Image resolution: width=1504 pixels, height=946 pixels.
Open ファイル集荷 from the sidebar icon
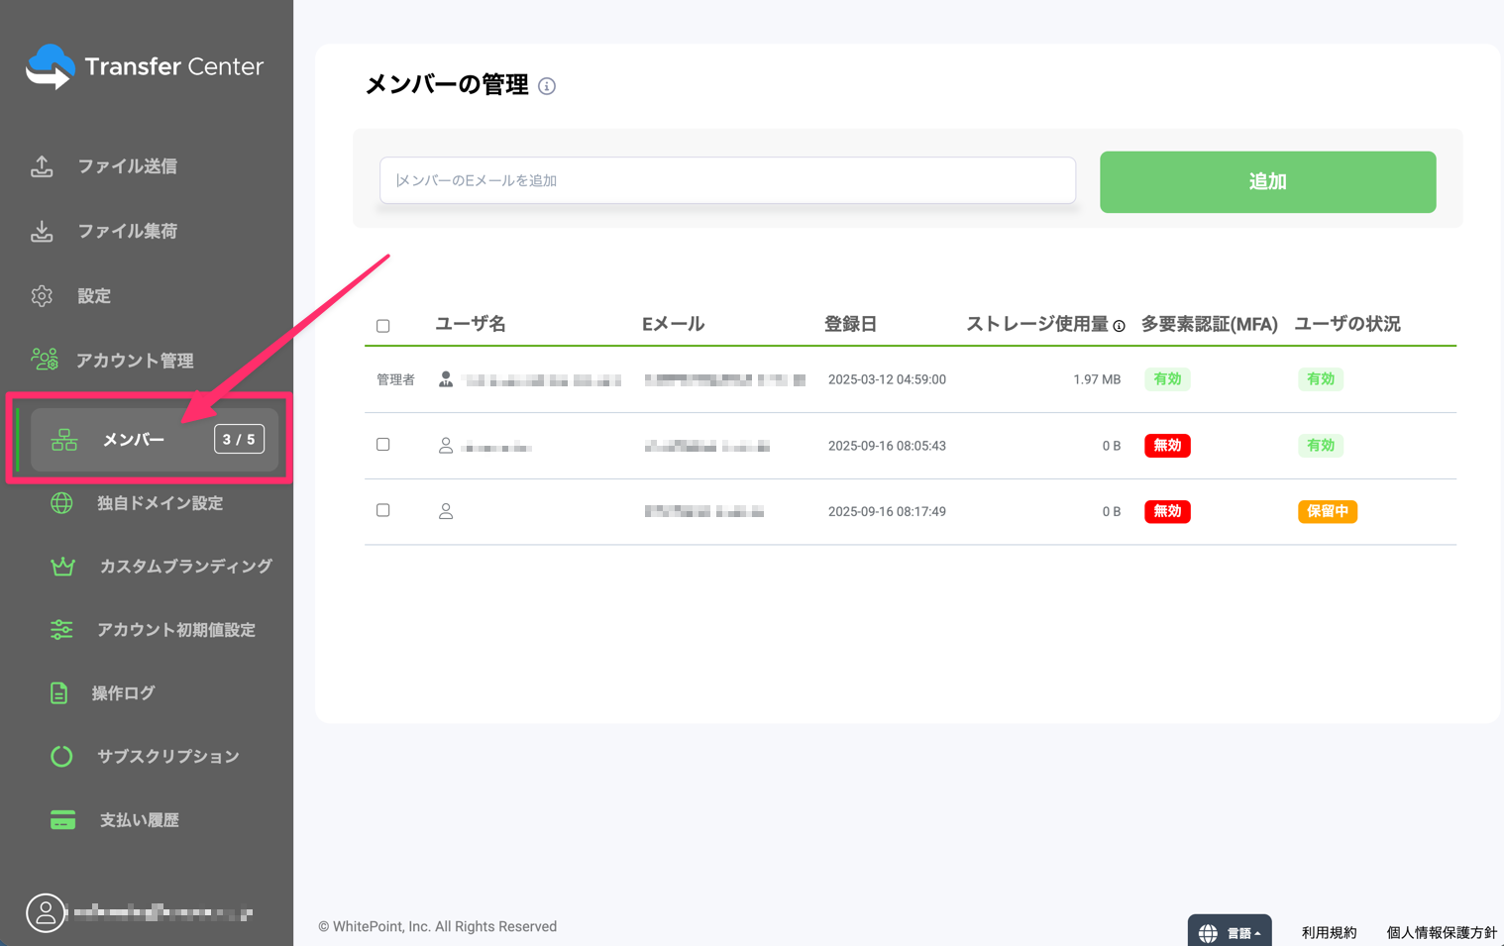tap(42, 231)
